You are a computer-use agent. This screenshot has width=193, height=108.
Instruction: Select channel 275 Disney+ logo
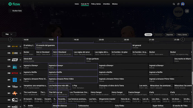pos(15,67)
